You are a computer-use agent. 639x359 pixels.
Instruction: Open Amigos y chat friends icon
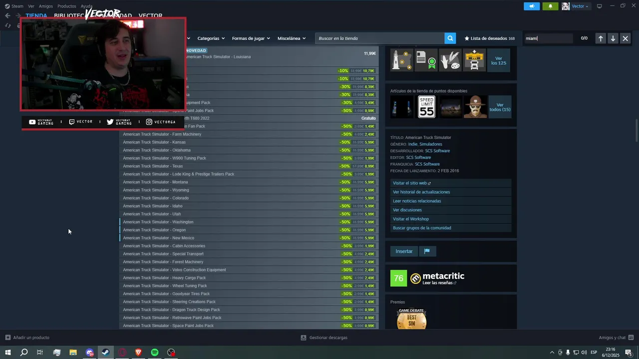click(x=631, y=338)
